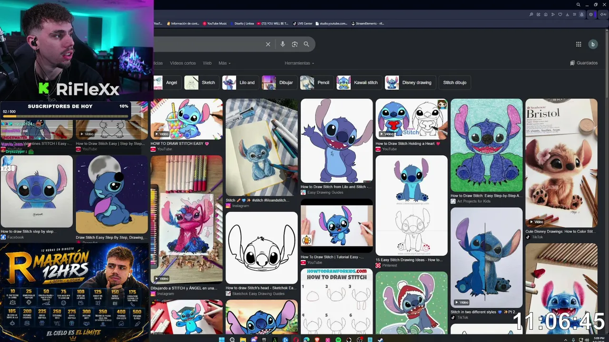The image size is (609, 342).
Task: Filter images by the Kawaii stitch chip
Action: tap(359, 83)
